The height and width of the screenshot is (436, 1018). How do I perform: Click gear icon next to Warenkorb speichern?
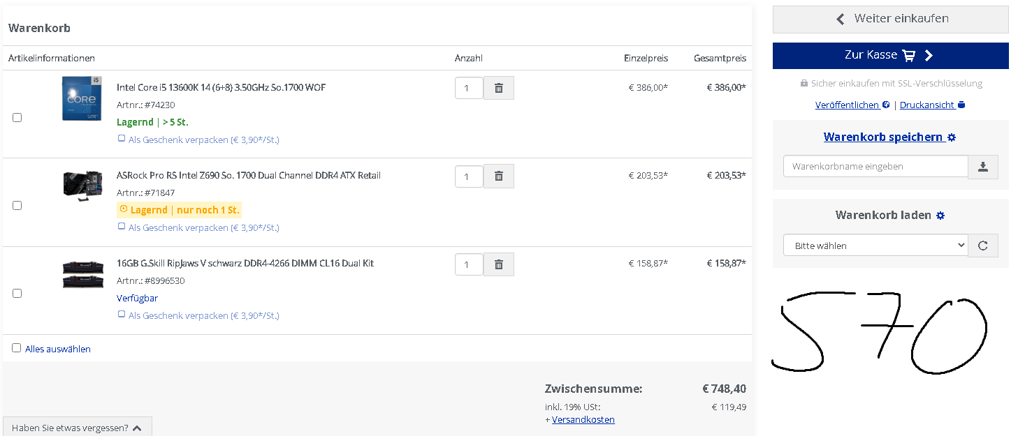952,137
